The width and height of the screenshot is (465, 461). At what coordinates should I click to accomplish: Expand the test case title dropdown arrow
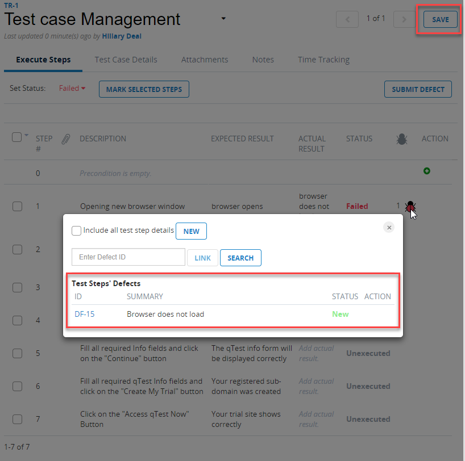tap(223, 19)
